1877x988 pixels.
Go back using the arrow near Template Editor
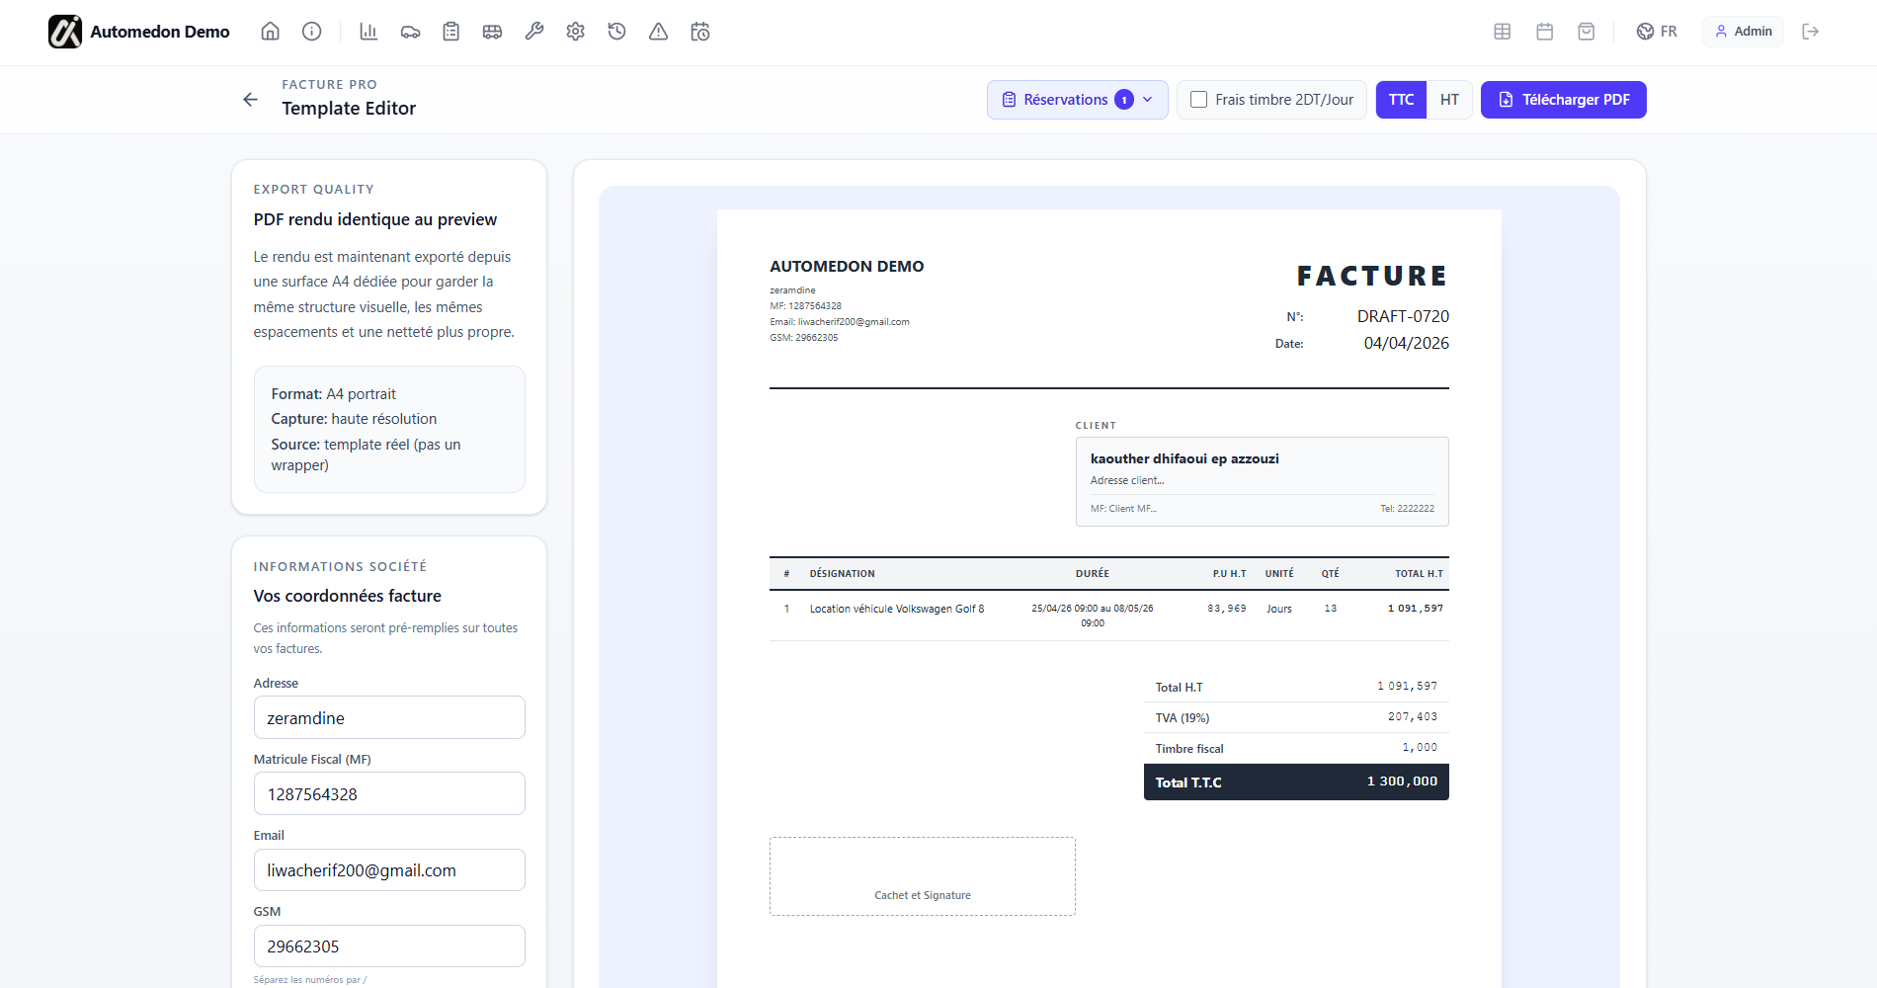[x=250, y=99]
